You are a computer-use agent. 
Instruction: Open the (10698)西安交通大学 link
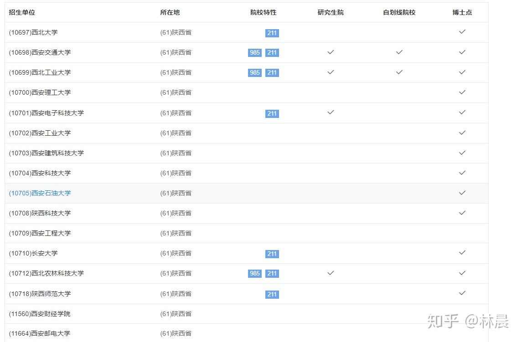click(x=40, y=52)
